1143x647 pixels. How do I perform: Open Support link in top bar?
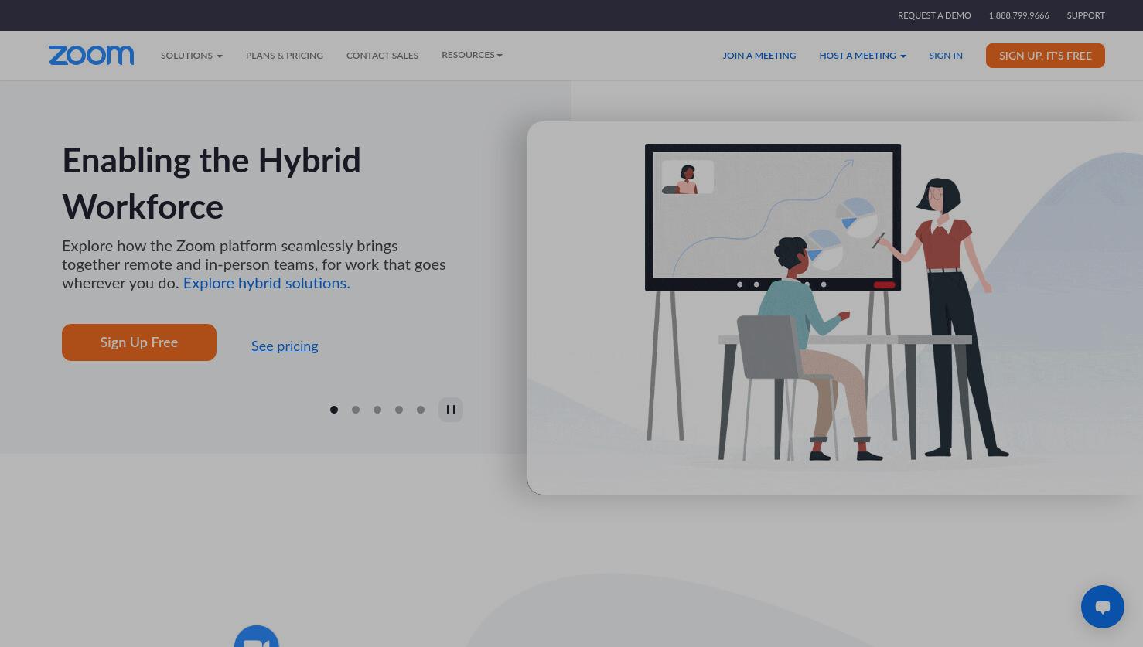1086,15
